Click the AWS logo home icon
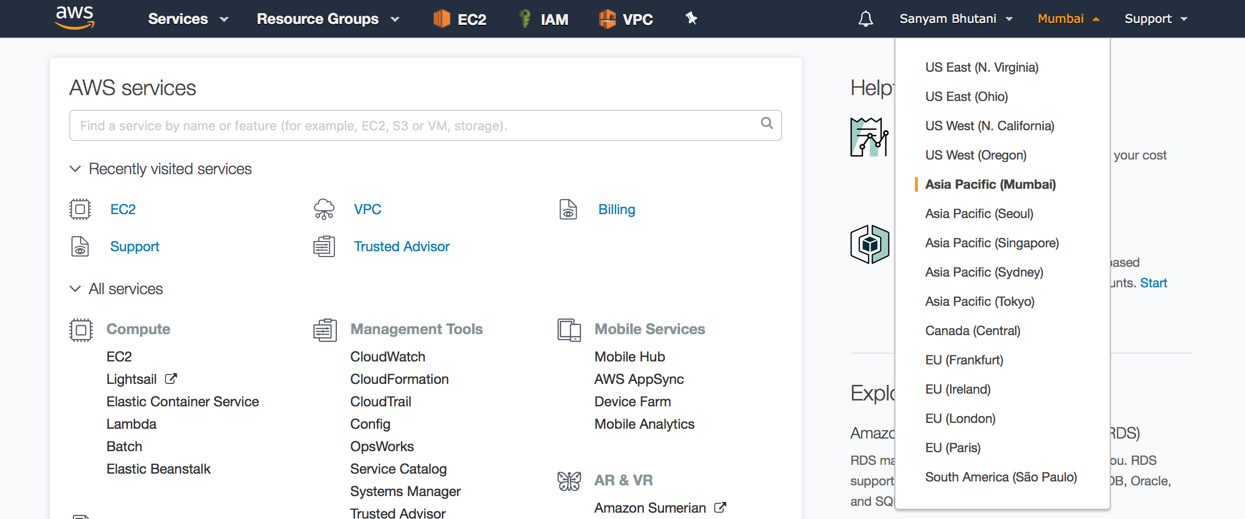The width and height of the screenshot is (1245, 519). [75, 18]
